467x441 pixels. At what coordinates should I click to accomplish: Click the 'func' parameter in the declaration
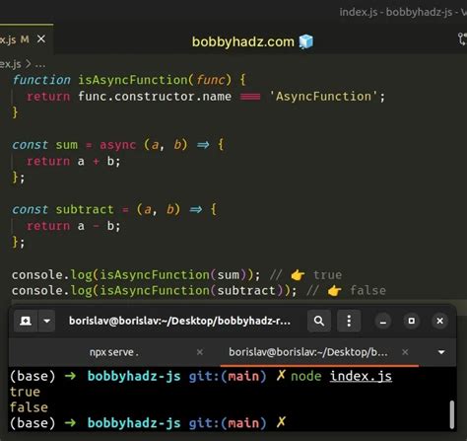(x=211, y=80)
